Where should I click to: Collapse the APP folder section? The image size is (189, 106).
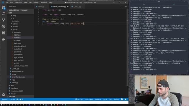[20, 13]
